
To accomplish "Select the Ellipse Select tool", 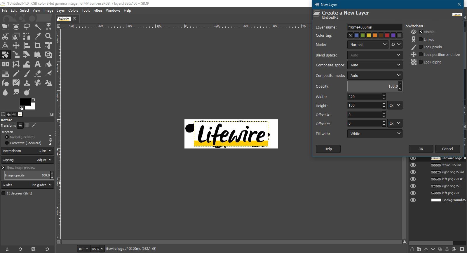I will (x=16, y=27).
